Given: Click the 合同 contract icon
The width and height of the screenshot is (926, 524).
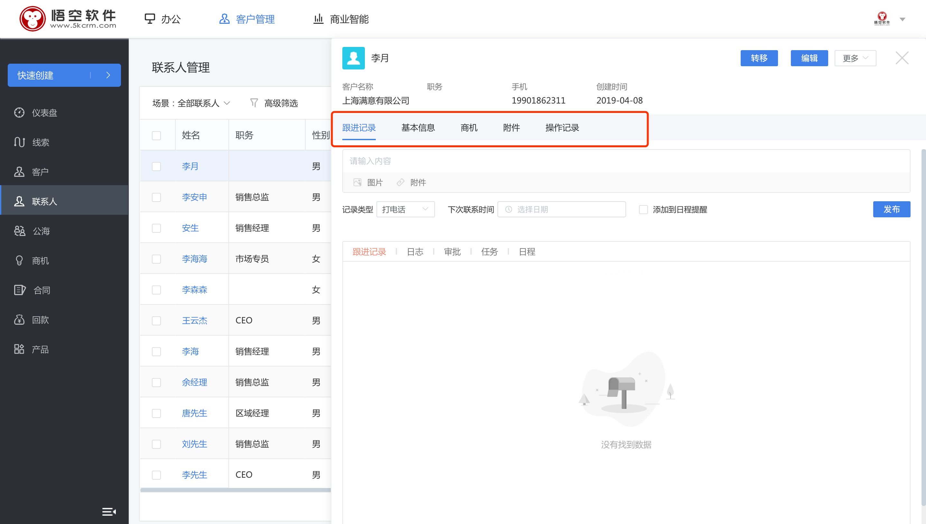Looking at the screenshot, I should [x=19, y=290].
